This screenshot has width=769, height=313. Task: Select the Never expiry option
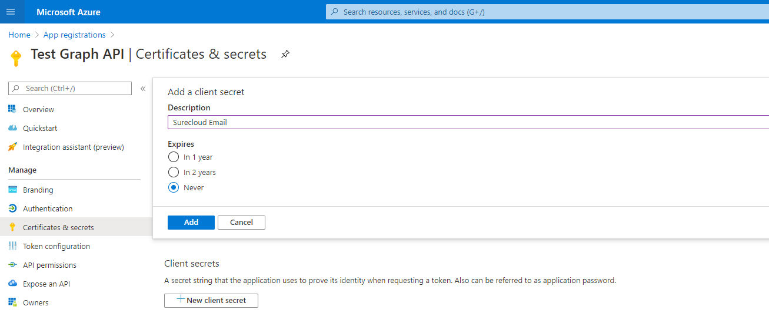coord(173,187)
